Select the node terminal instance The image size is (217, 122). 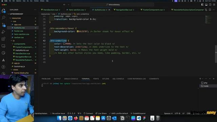(x=208, y=86)
